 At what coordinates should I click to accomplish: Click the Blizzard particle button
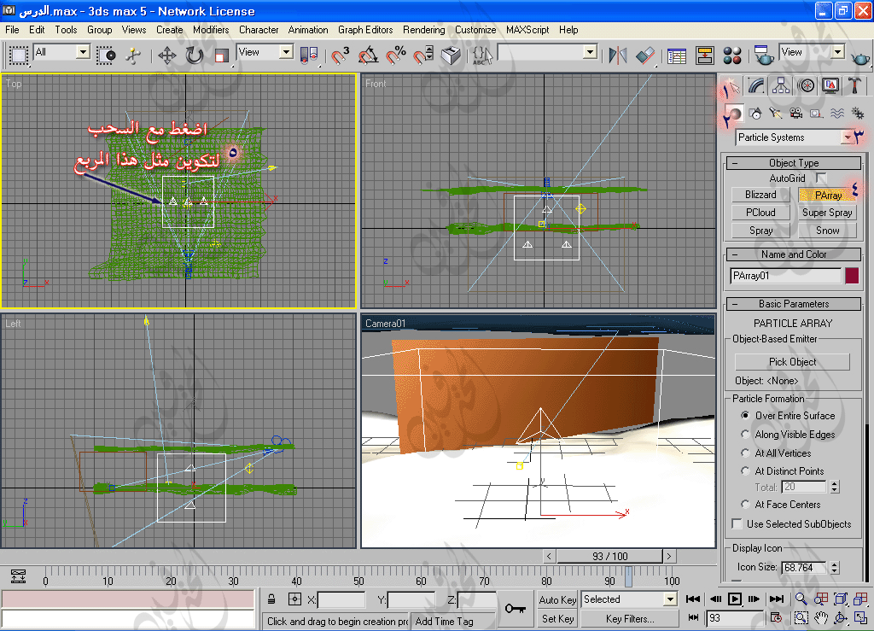point(760,195)
